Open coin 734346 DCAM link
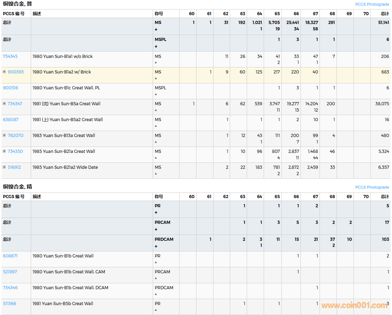Image resolution: width=392 pixels, height=315 pixels. pyautogui.click(x=10, y=288)
